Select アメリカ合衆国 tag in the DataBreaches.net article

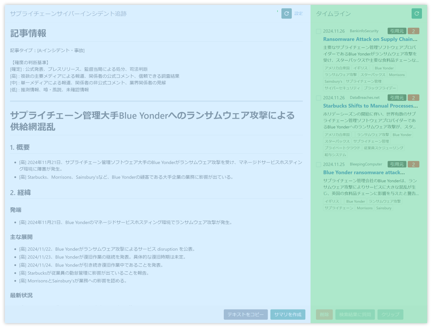337,135
